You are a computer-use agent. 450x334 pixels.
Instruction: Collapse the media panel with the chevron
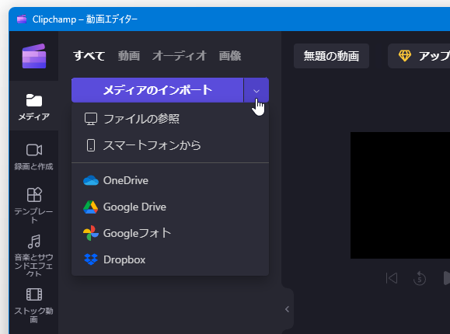click(x=287, y=309)
